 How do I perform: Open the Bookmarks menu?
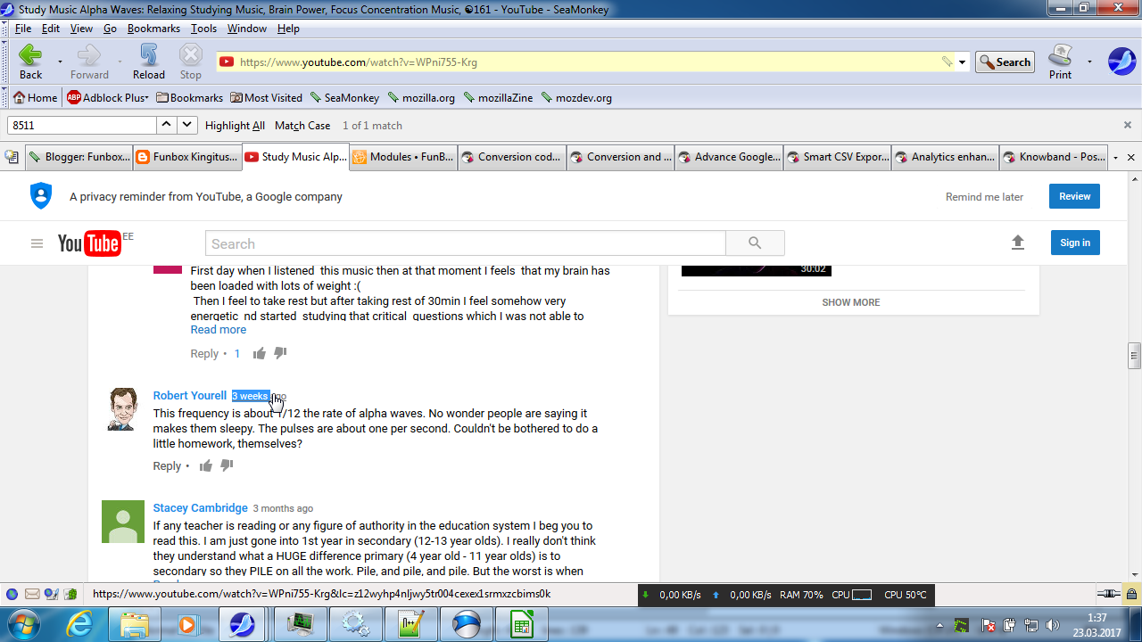pyautogui.click(x=154, y=29)
